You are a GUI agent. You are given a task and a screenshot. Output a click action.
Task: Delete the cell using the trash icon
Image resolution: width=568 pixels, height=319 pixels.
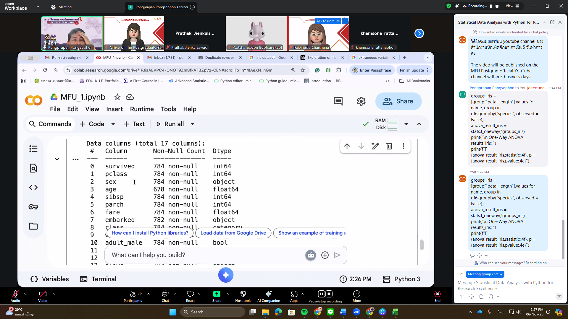coord(389,146)
